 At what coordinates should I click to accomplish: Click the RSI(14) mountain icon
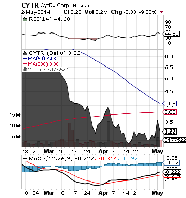tap(25, 19)
